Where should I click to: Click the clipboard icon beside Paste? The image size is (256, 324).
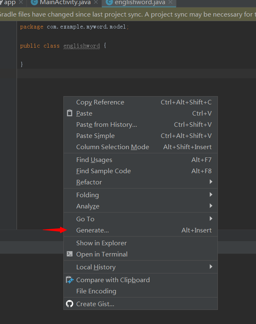coord(70,114)
